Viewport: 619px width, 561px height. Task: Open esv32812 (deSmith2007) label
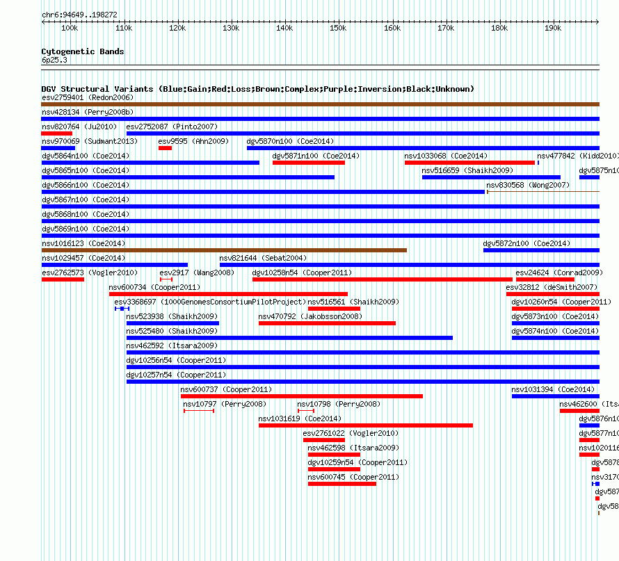tap(552, 287)
